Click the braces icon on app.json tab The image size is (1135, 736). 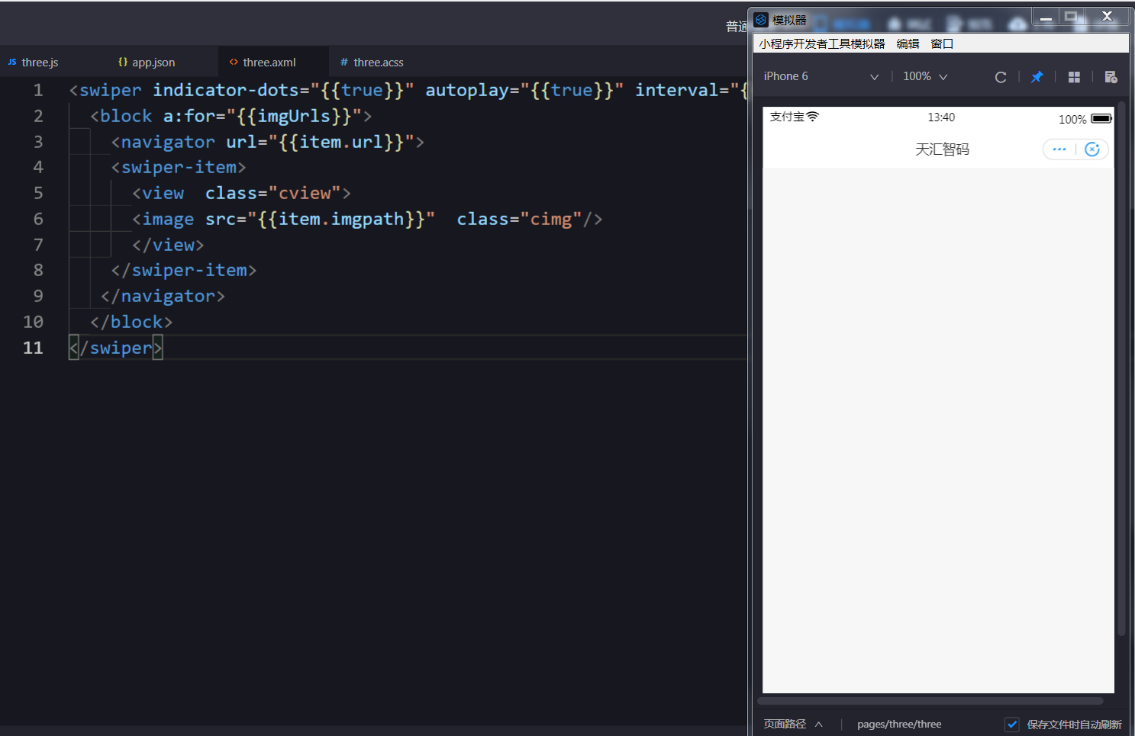(123, 62)
